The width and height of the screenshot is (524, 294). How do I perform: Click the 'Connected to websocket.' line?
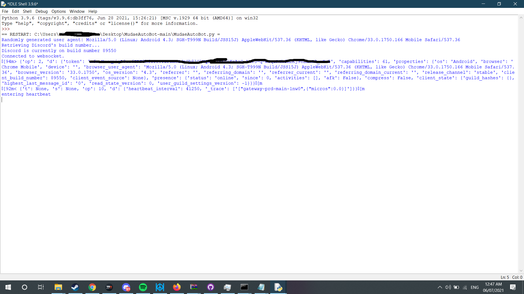click(33, 56)
